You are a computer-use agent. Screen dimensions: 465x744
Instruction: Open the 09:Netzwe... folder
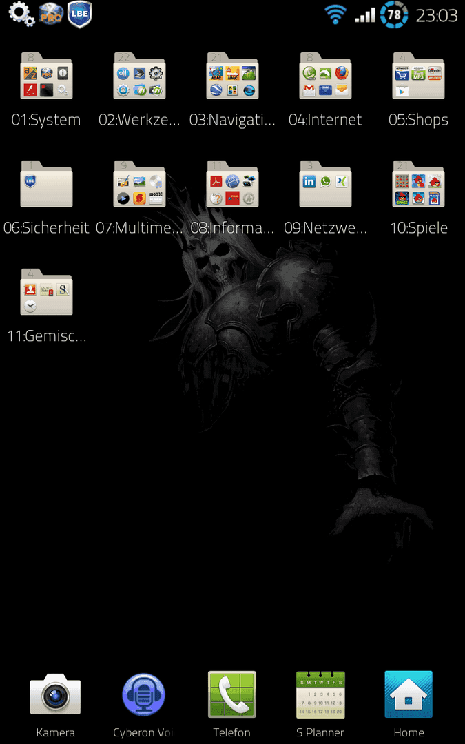325,184
